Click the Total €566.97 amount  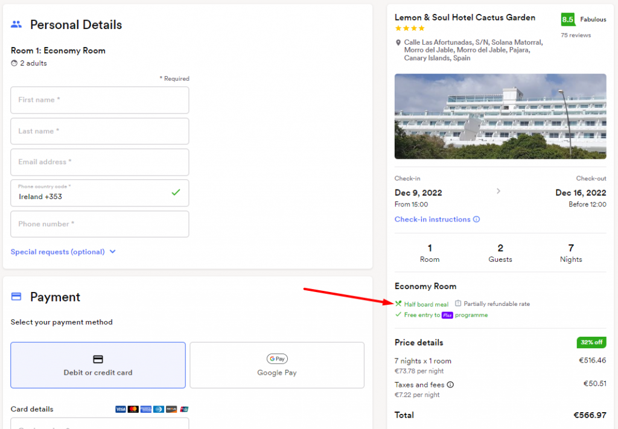click(590, 415)
